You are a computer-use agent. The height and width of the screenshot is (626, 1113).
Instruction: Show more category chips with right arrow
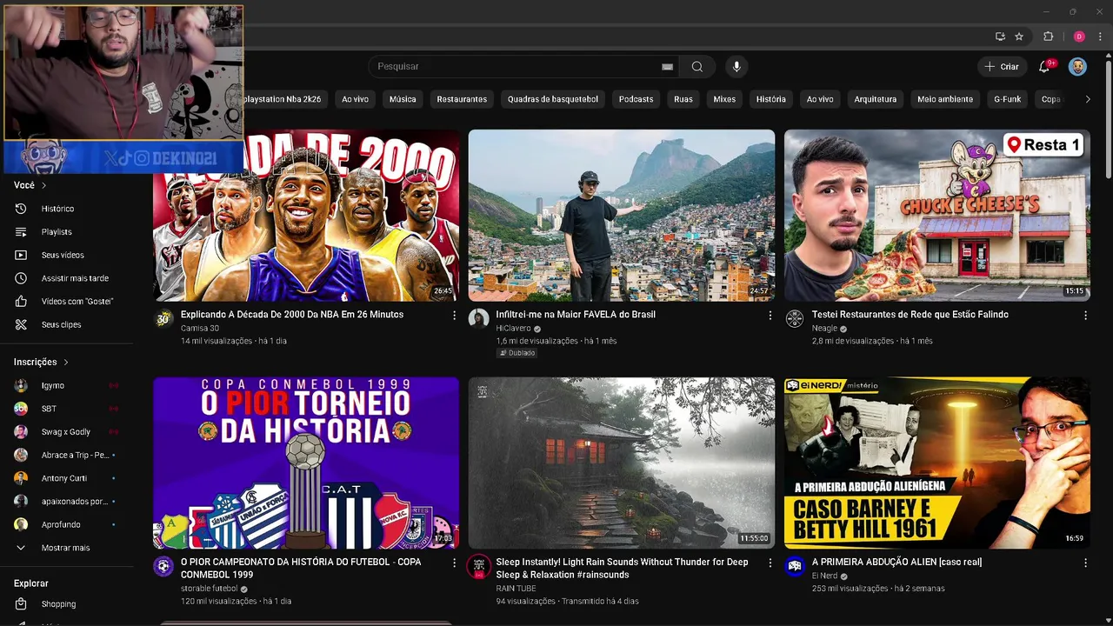1087,99
